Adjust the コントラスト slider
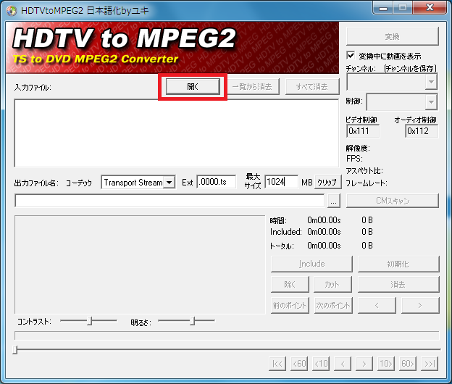Image resolution: width=452 pixels, height=384 pixels. [89, 321]
